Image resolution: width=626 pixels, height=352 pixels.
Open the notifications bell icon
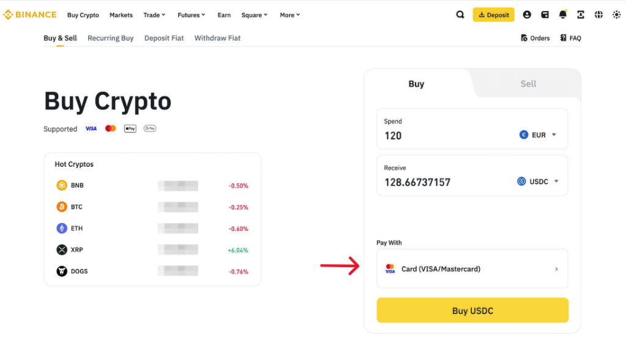click(x=563, y=15)
